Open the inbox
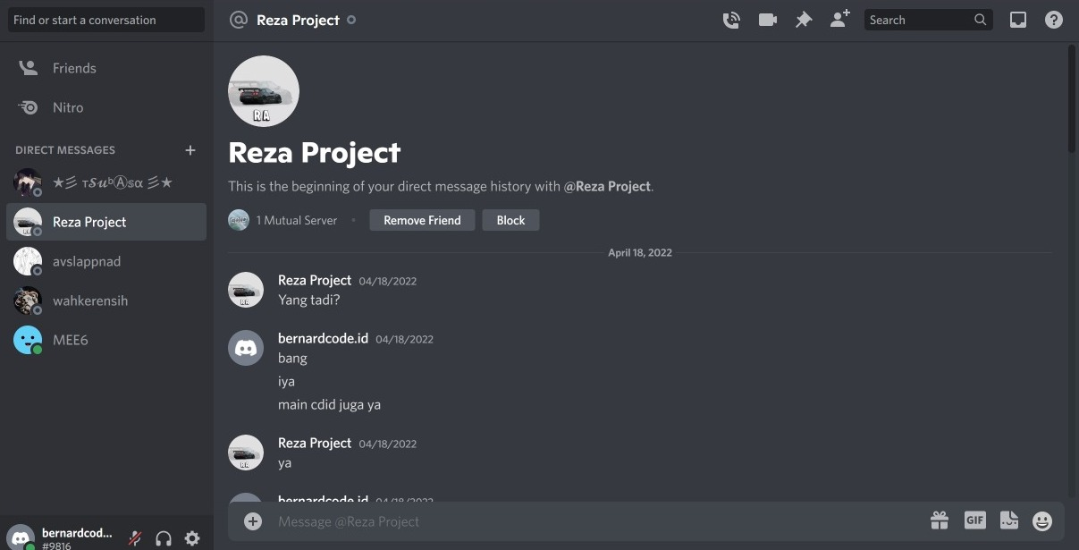Screen dimensions: 1079x550 pos(1018,20)
